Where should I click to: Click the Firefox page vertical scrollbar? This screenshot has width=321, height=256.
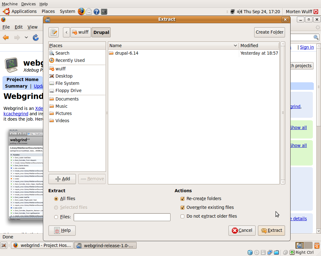click(318, 139)
